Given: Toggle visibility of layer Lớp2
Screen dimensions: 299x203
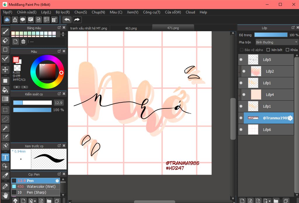Looking at the screenshot, I should pyautogui.click(x=244, y=71).
